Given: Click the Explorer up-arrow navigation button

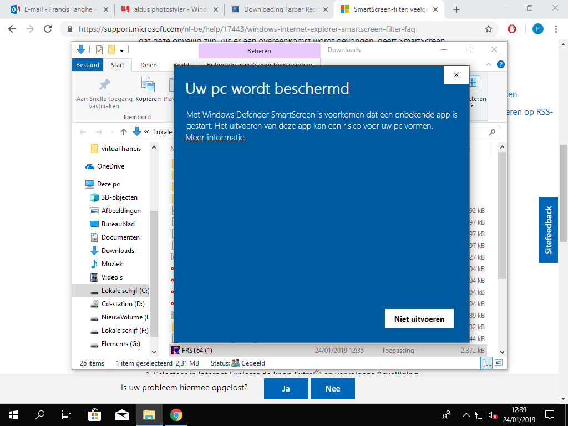Looking at the screenshot, I should point(124,132).
